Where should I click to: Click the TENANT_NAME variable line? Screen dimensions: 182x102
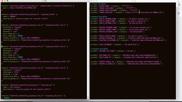(x=111, y=6)
